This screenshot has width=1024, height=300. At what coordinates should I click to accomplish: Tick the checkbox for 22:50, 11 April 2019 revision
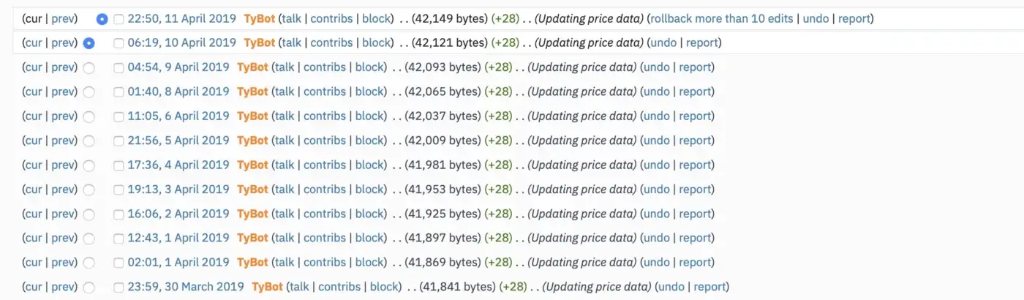tap(118, 19)
